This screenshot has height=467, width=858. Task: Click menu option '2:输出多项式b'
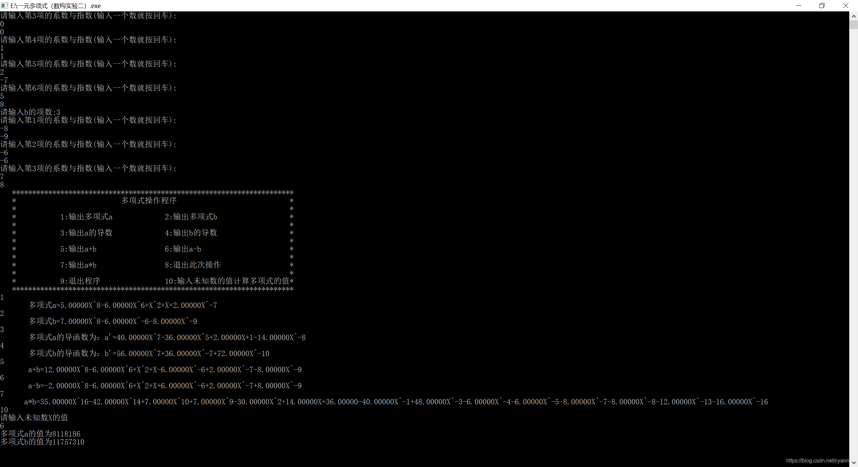tap(191, 217)
